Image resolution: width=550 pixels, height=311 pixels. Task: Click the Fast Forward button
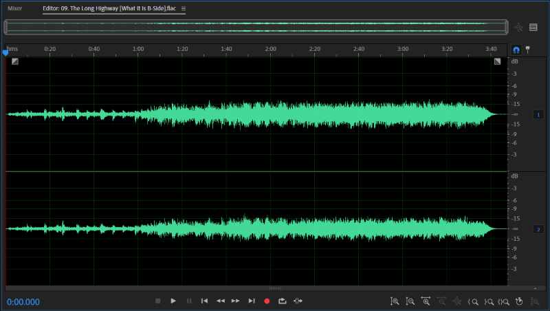236,301
